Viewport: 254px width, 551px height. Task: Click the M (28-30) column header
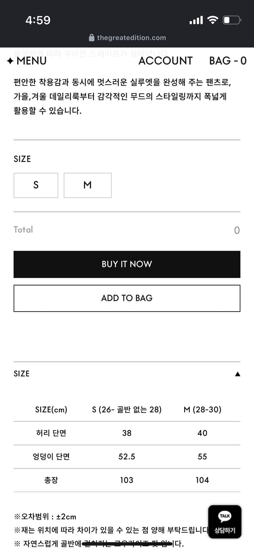pyautogui.click(x=202, y=410)
